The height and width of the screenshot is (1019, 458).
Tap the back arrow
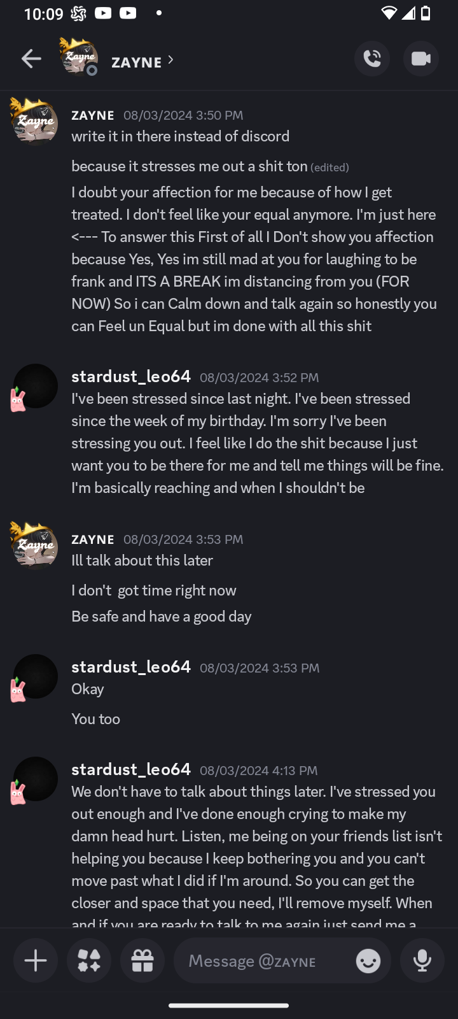pos(31,59)
